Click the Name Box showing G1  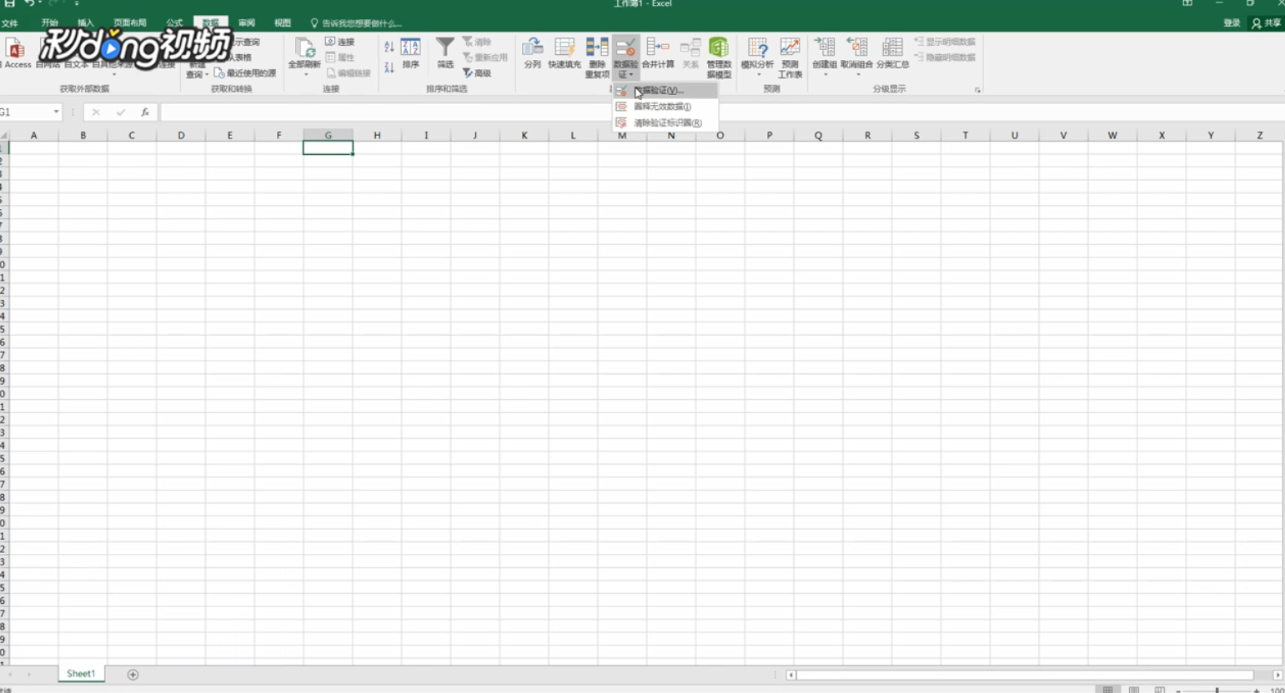click(25, 112)
